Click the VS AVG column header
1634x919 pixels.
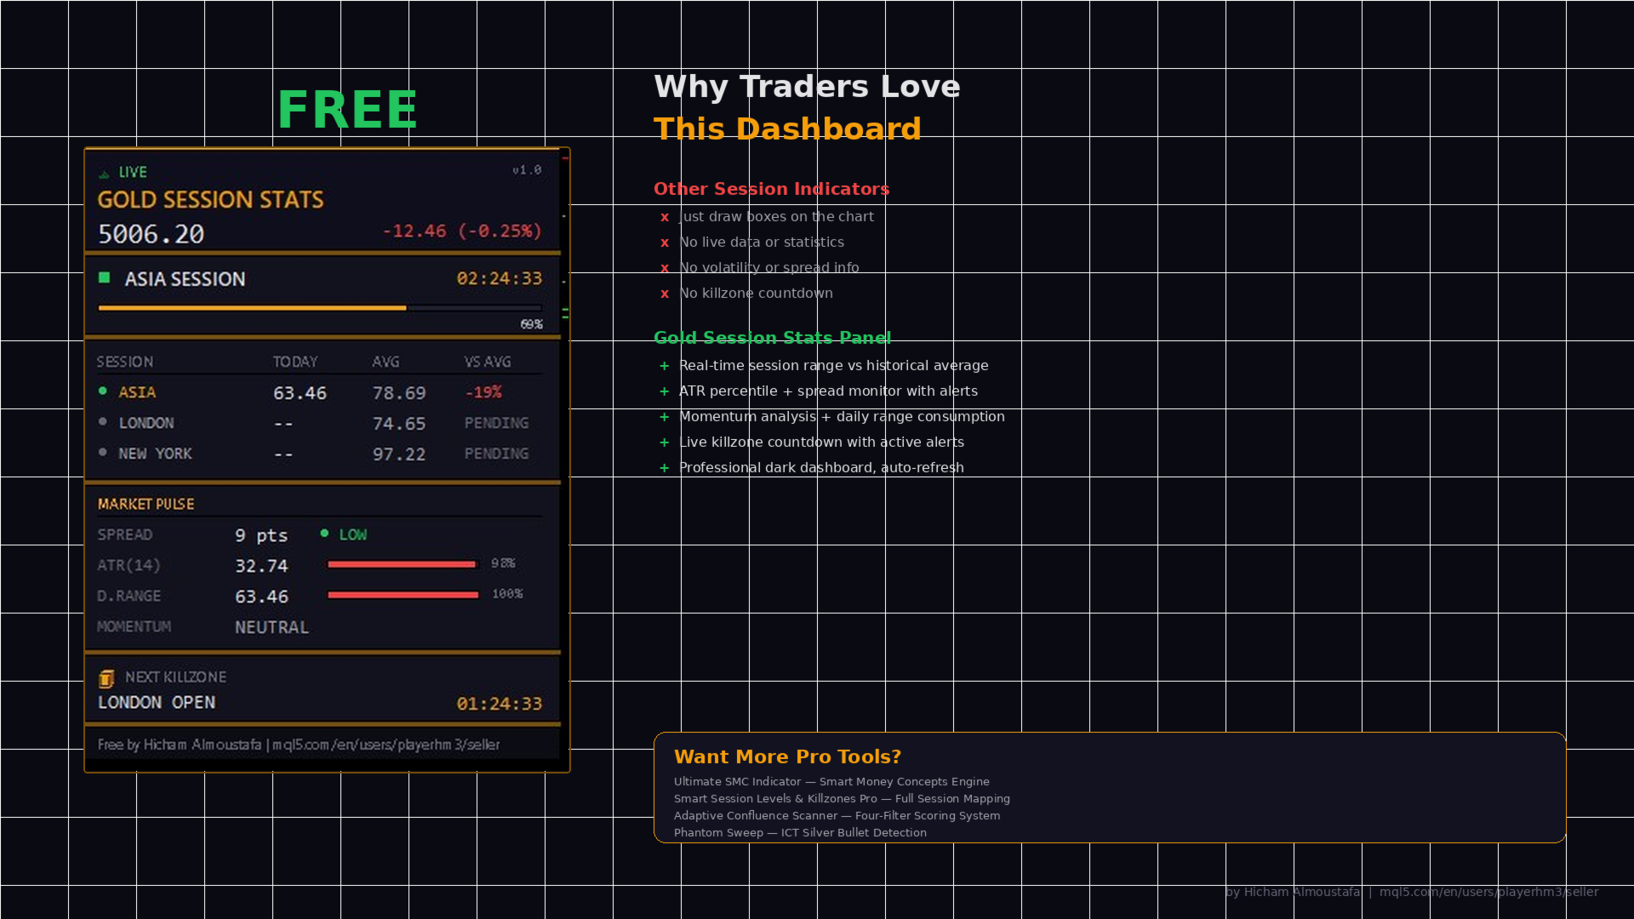[488, 362]
